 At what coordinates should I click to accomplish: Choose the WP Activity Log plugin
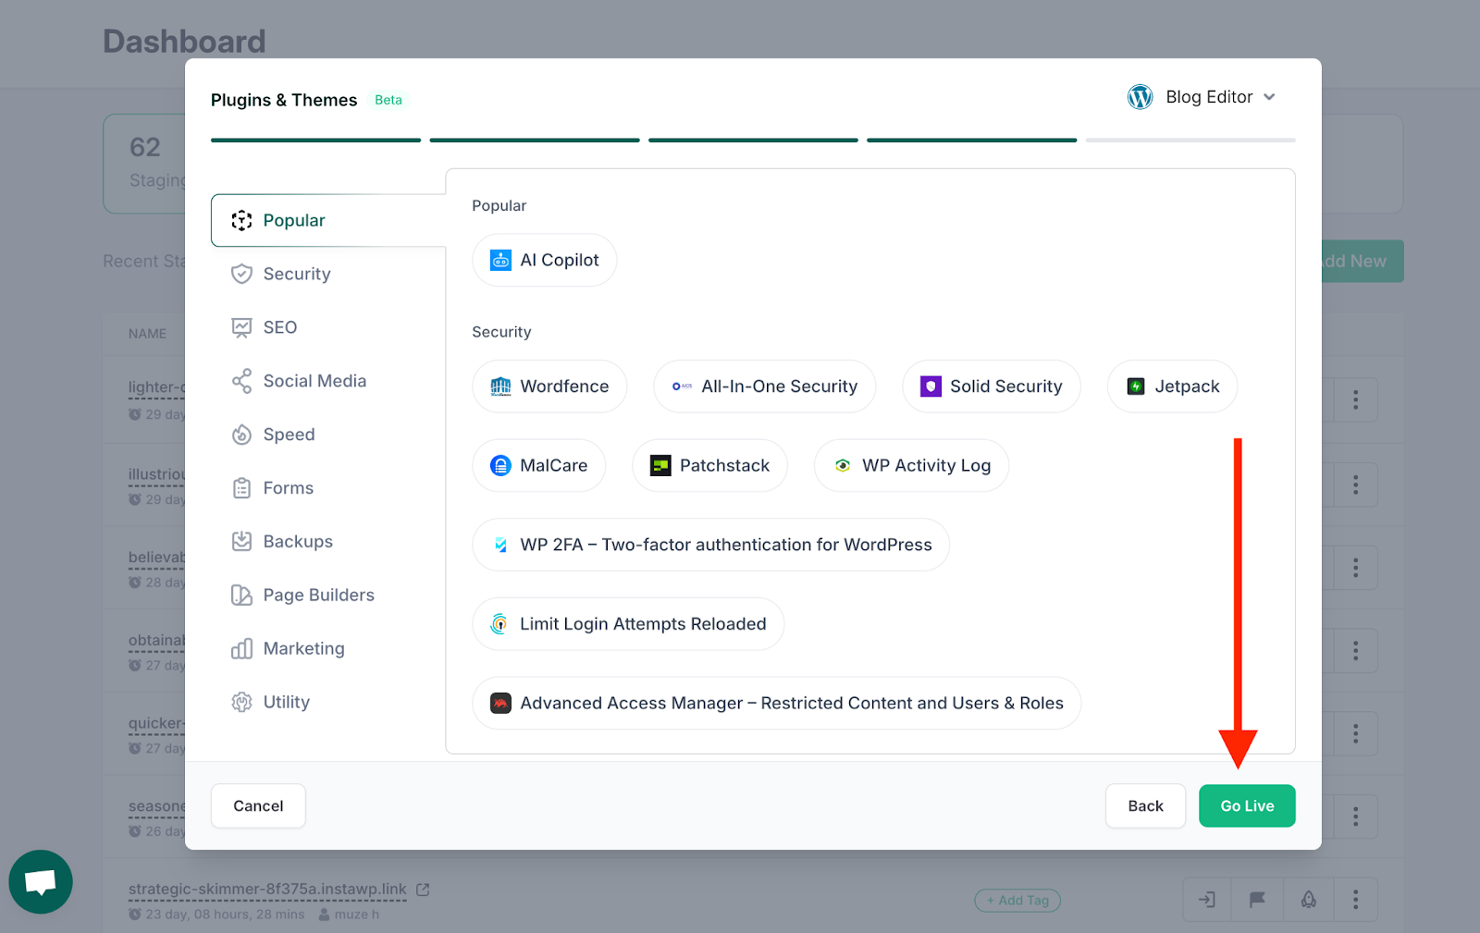tap(911, 465)
